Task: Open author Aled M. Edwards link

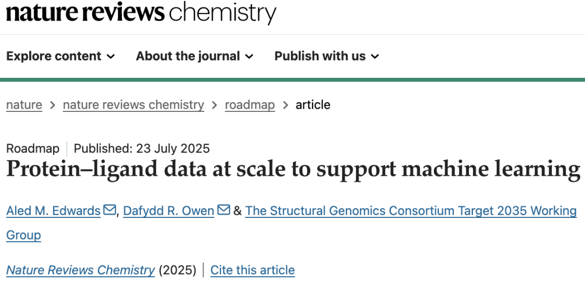Action: point(53,211)
